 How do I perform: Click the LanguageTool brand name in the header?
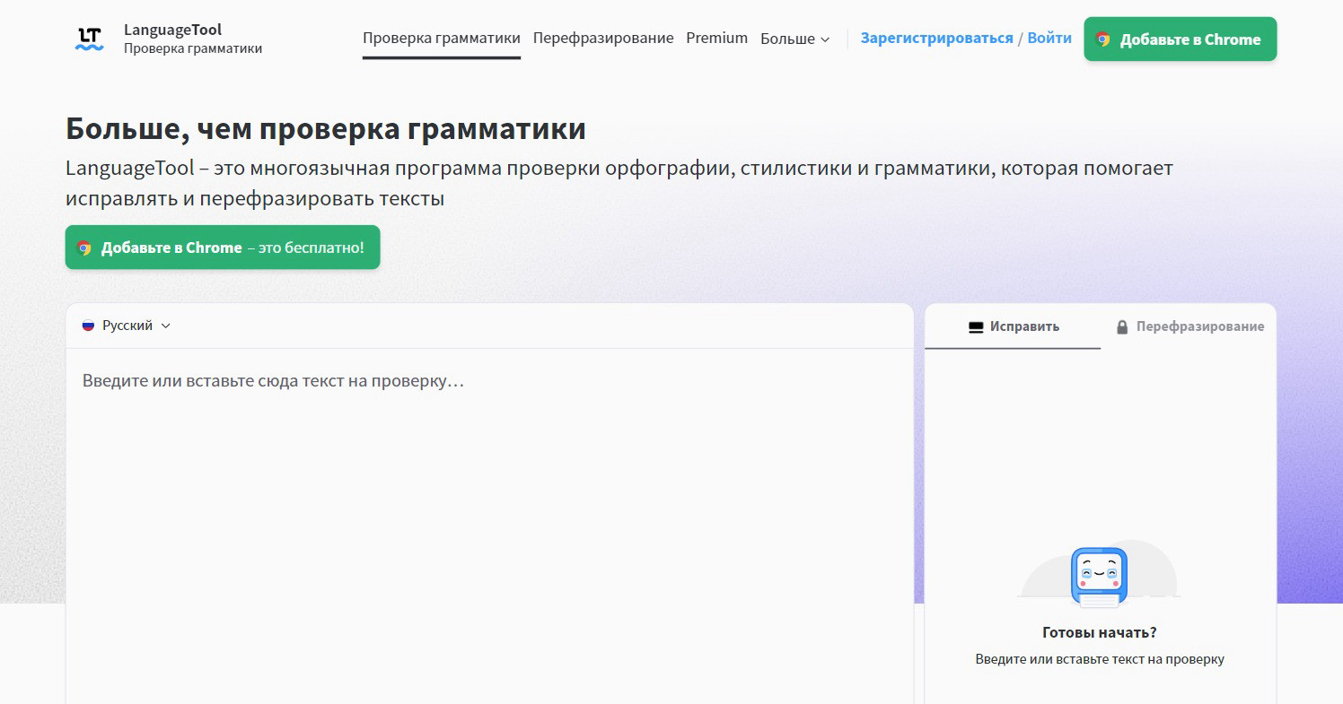coord(172,30)
